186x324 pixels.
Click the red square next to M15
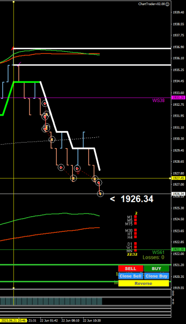tap(135, 223)
